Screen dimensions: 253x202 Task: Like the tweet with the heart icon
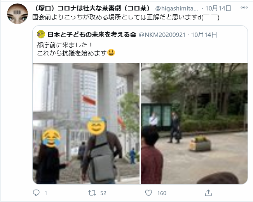coord(148,193)
